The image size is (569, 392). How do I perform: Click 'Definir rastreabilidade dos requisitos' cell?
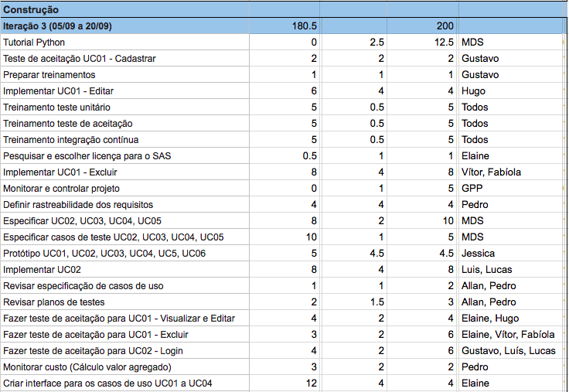click(x=124, y=205)
